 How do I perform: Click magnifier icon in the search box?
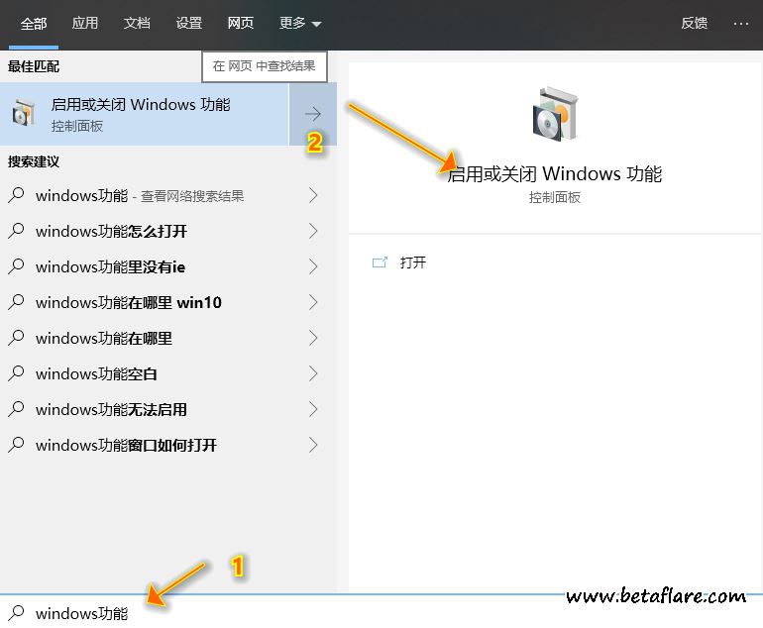pos(16,613)
